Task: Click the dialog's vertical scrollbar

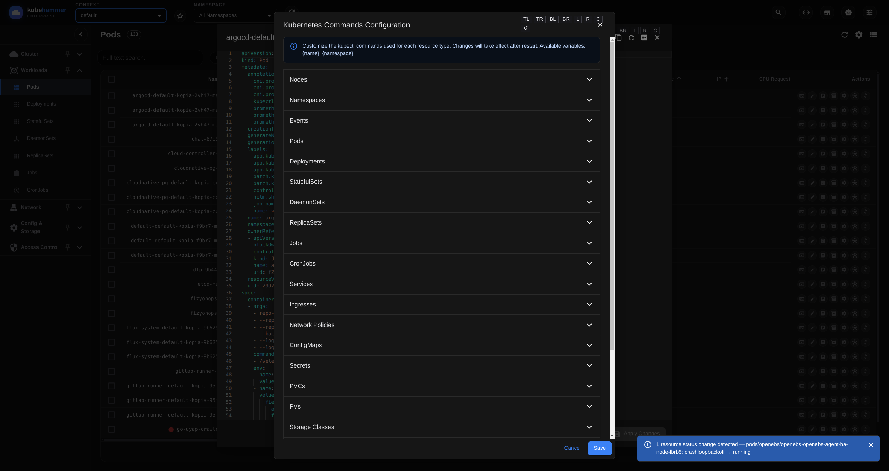Action: point(612,196)
